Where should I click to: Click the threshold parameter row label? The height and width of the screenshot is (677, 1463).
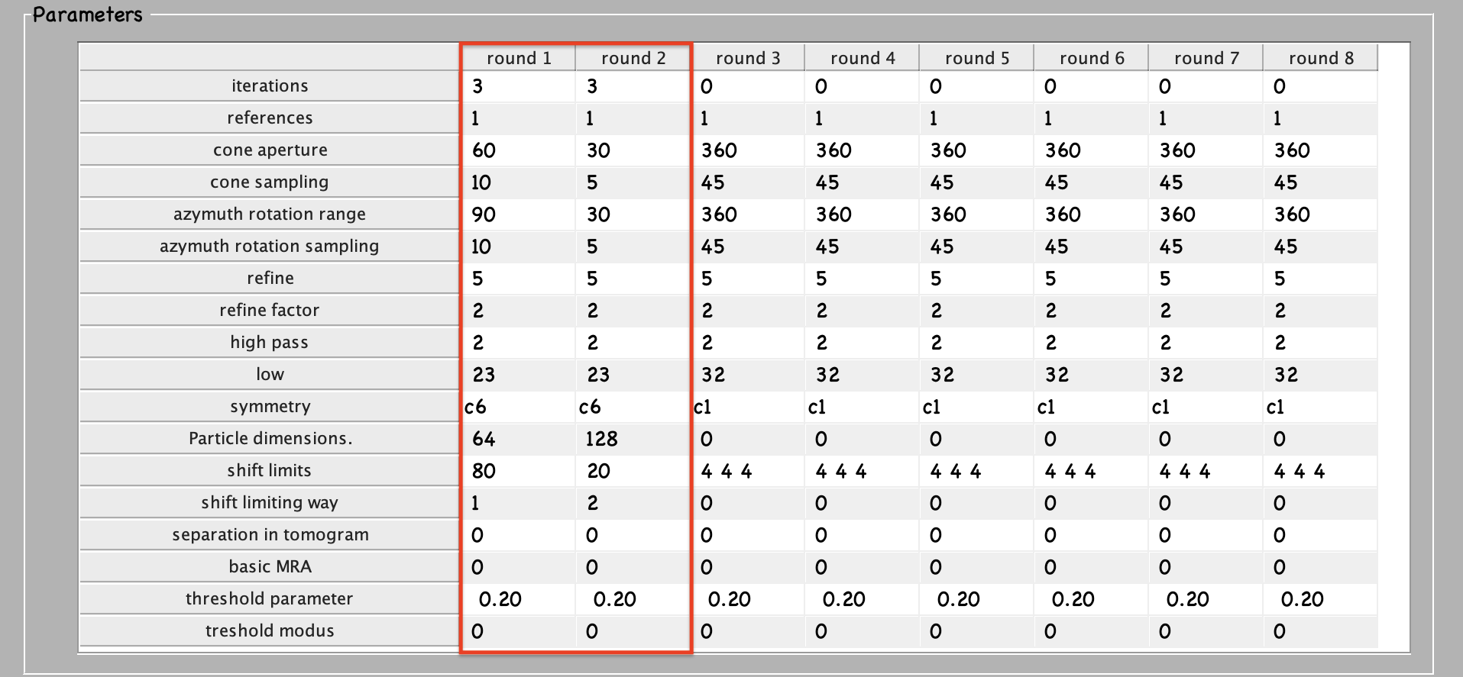270,599
